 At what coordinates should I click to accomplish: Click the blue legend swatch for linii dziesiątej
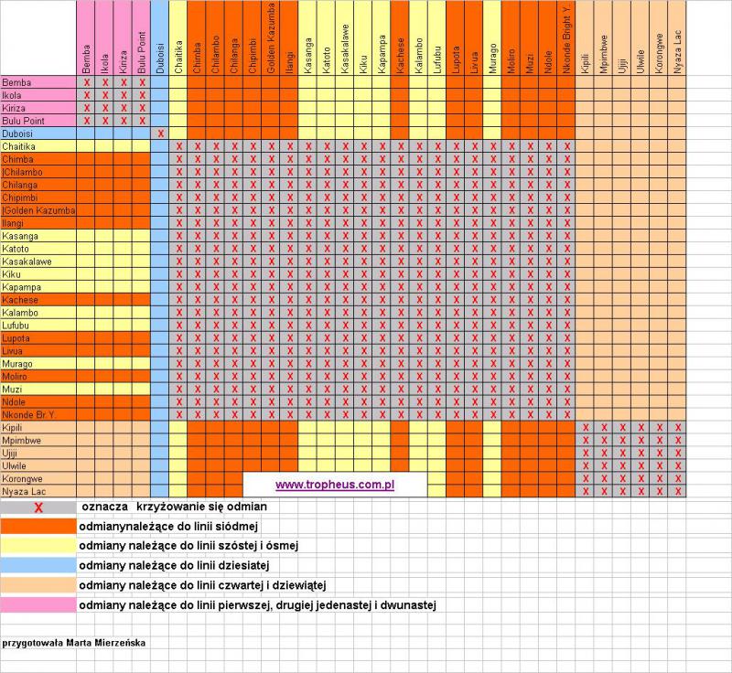coord(38,565)
